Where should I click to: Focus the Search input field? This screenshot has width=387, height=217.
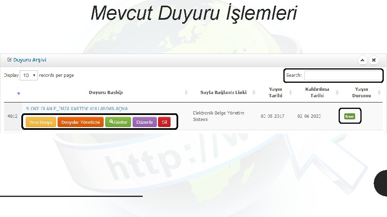coord(343,75)
